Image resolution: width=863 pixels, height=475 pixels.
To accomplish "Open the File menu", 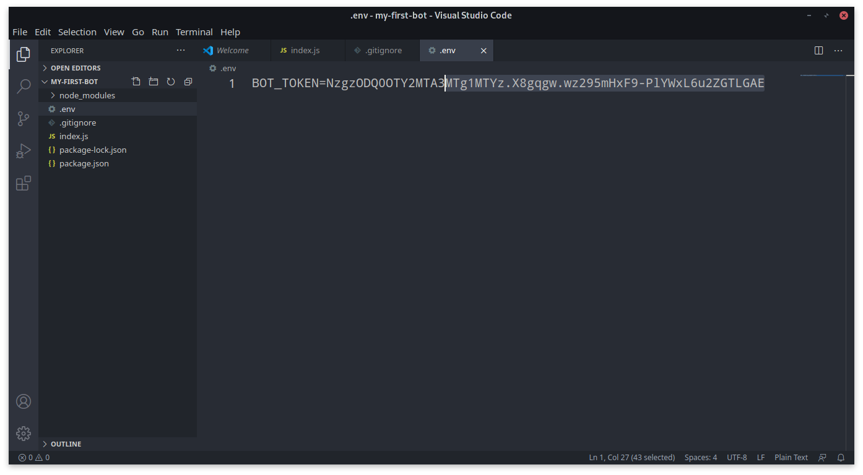I will click(20, 32).
